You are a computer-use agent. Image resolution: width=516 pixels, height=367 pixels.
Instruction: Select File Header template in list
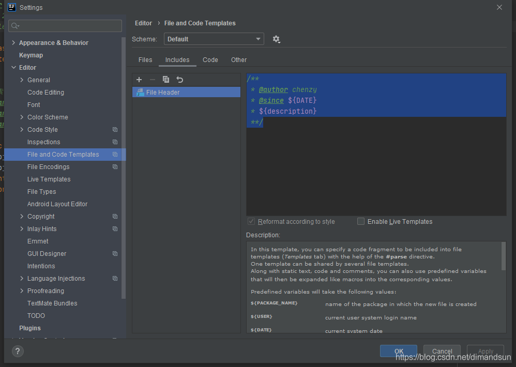point(186,92)
